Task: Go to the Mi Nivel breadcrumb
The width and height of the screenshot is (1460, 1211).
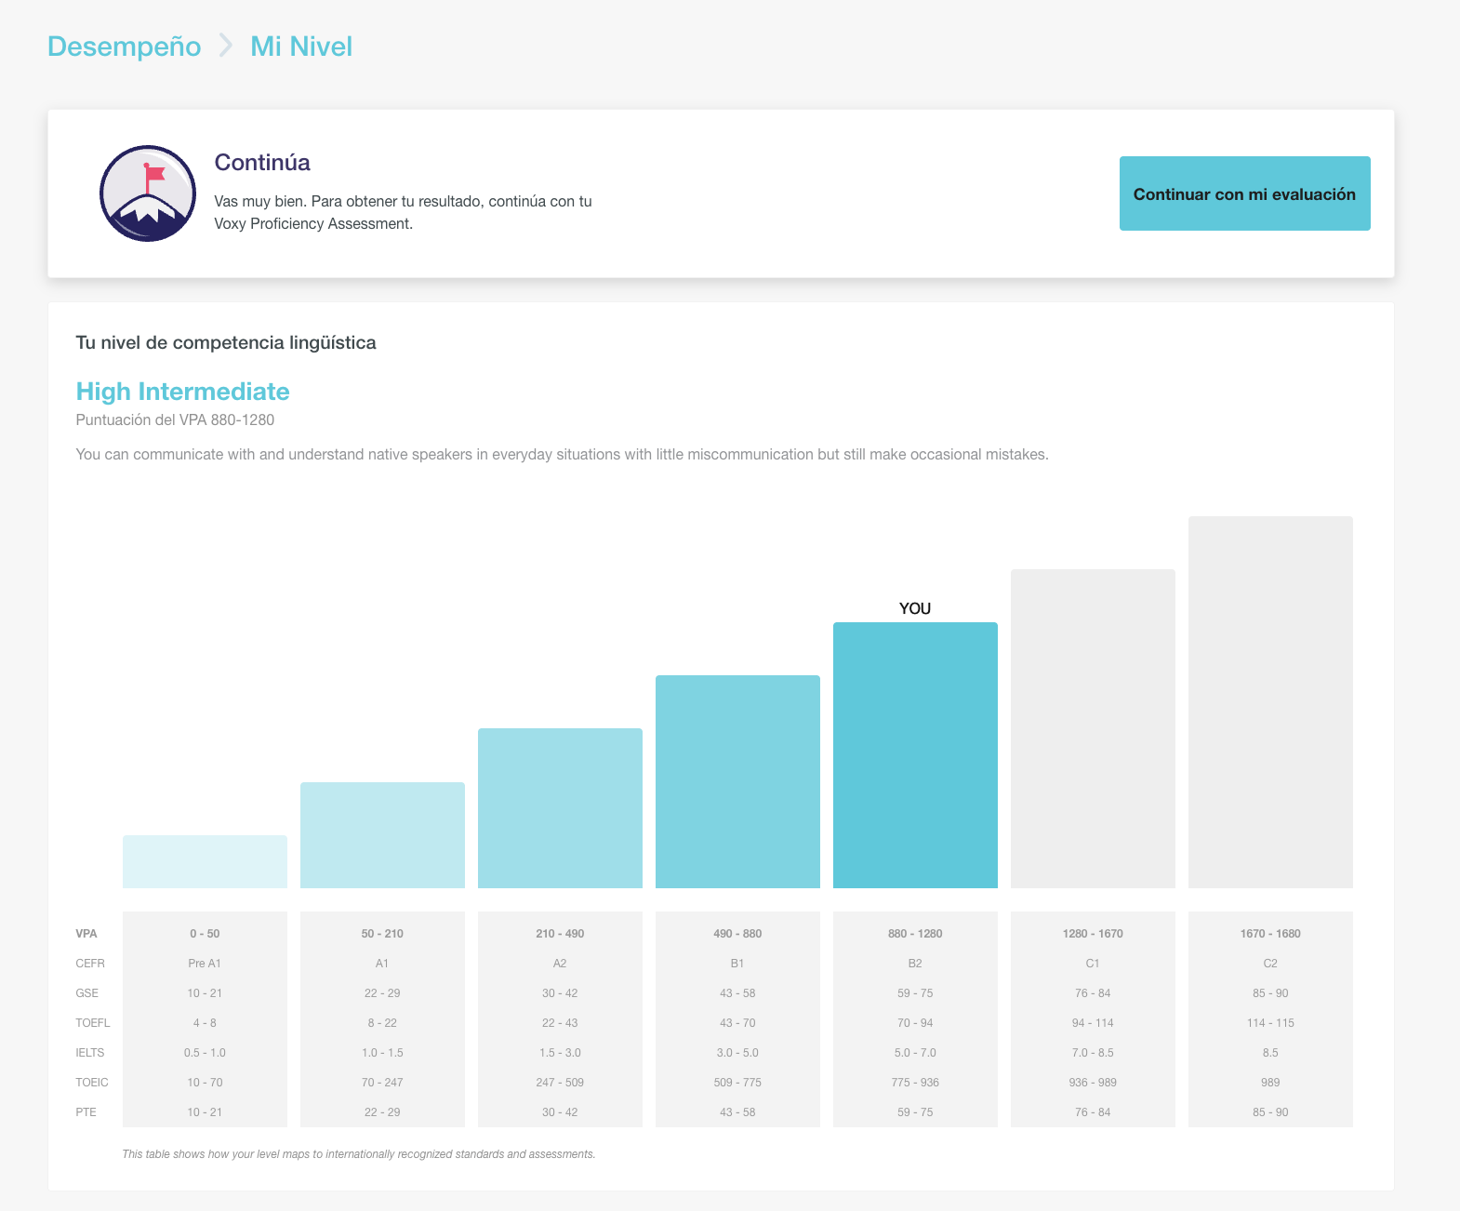Action: point(301,47)
